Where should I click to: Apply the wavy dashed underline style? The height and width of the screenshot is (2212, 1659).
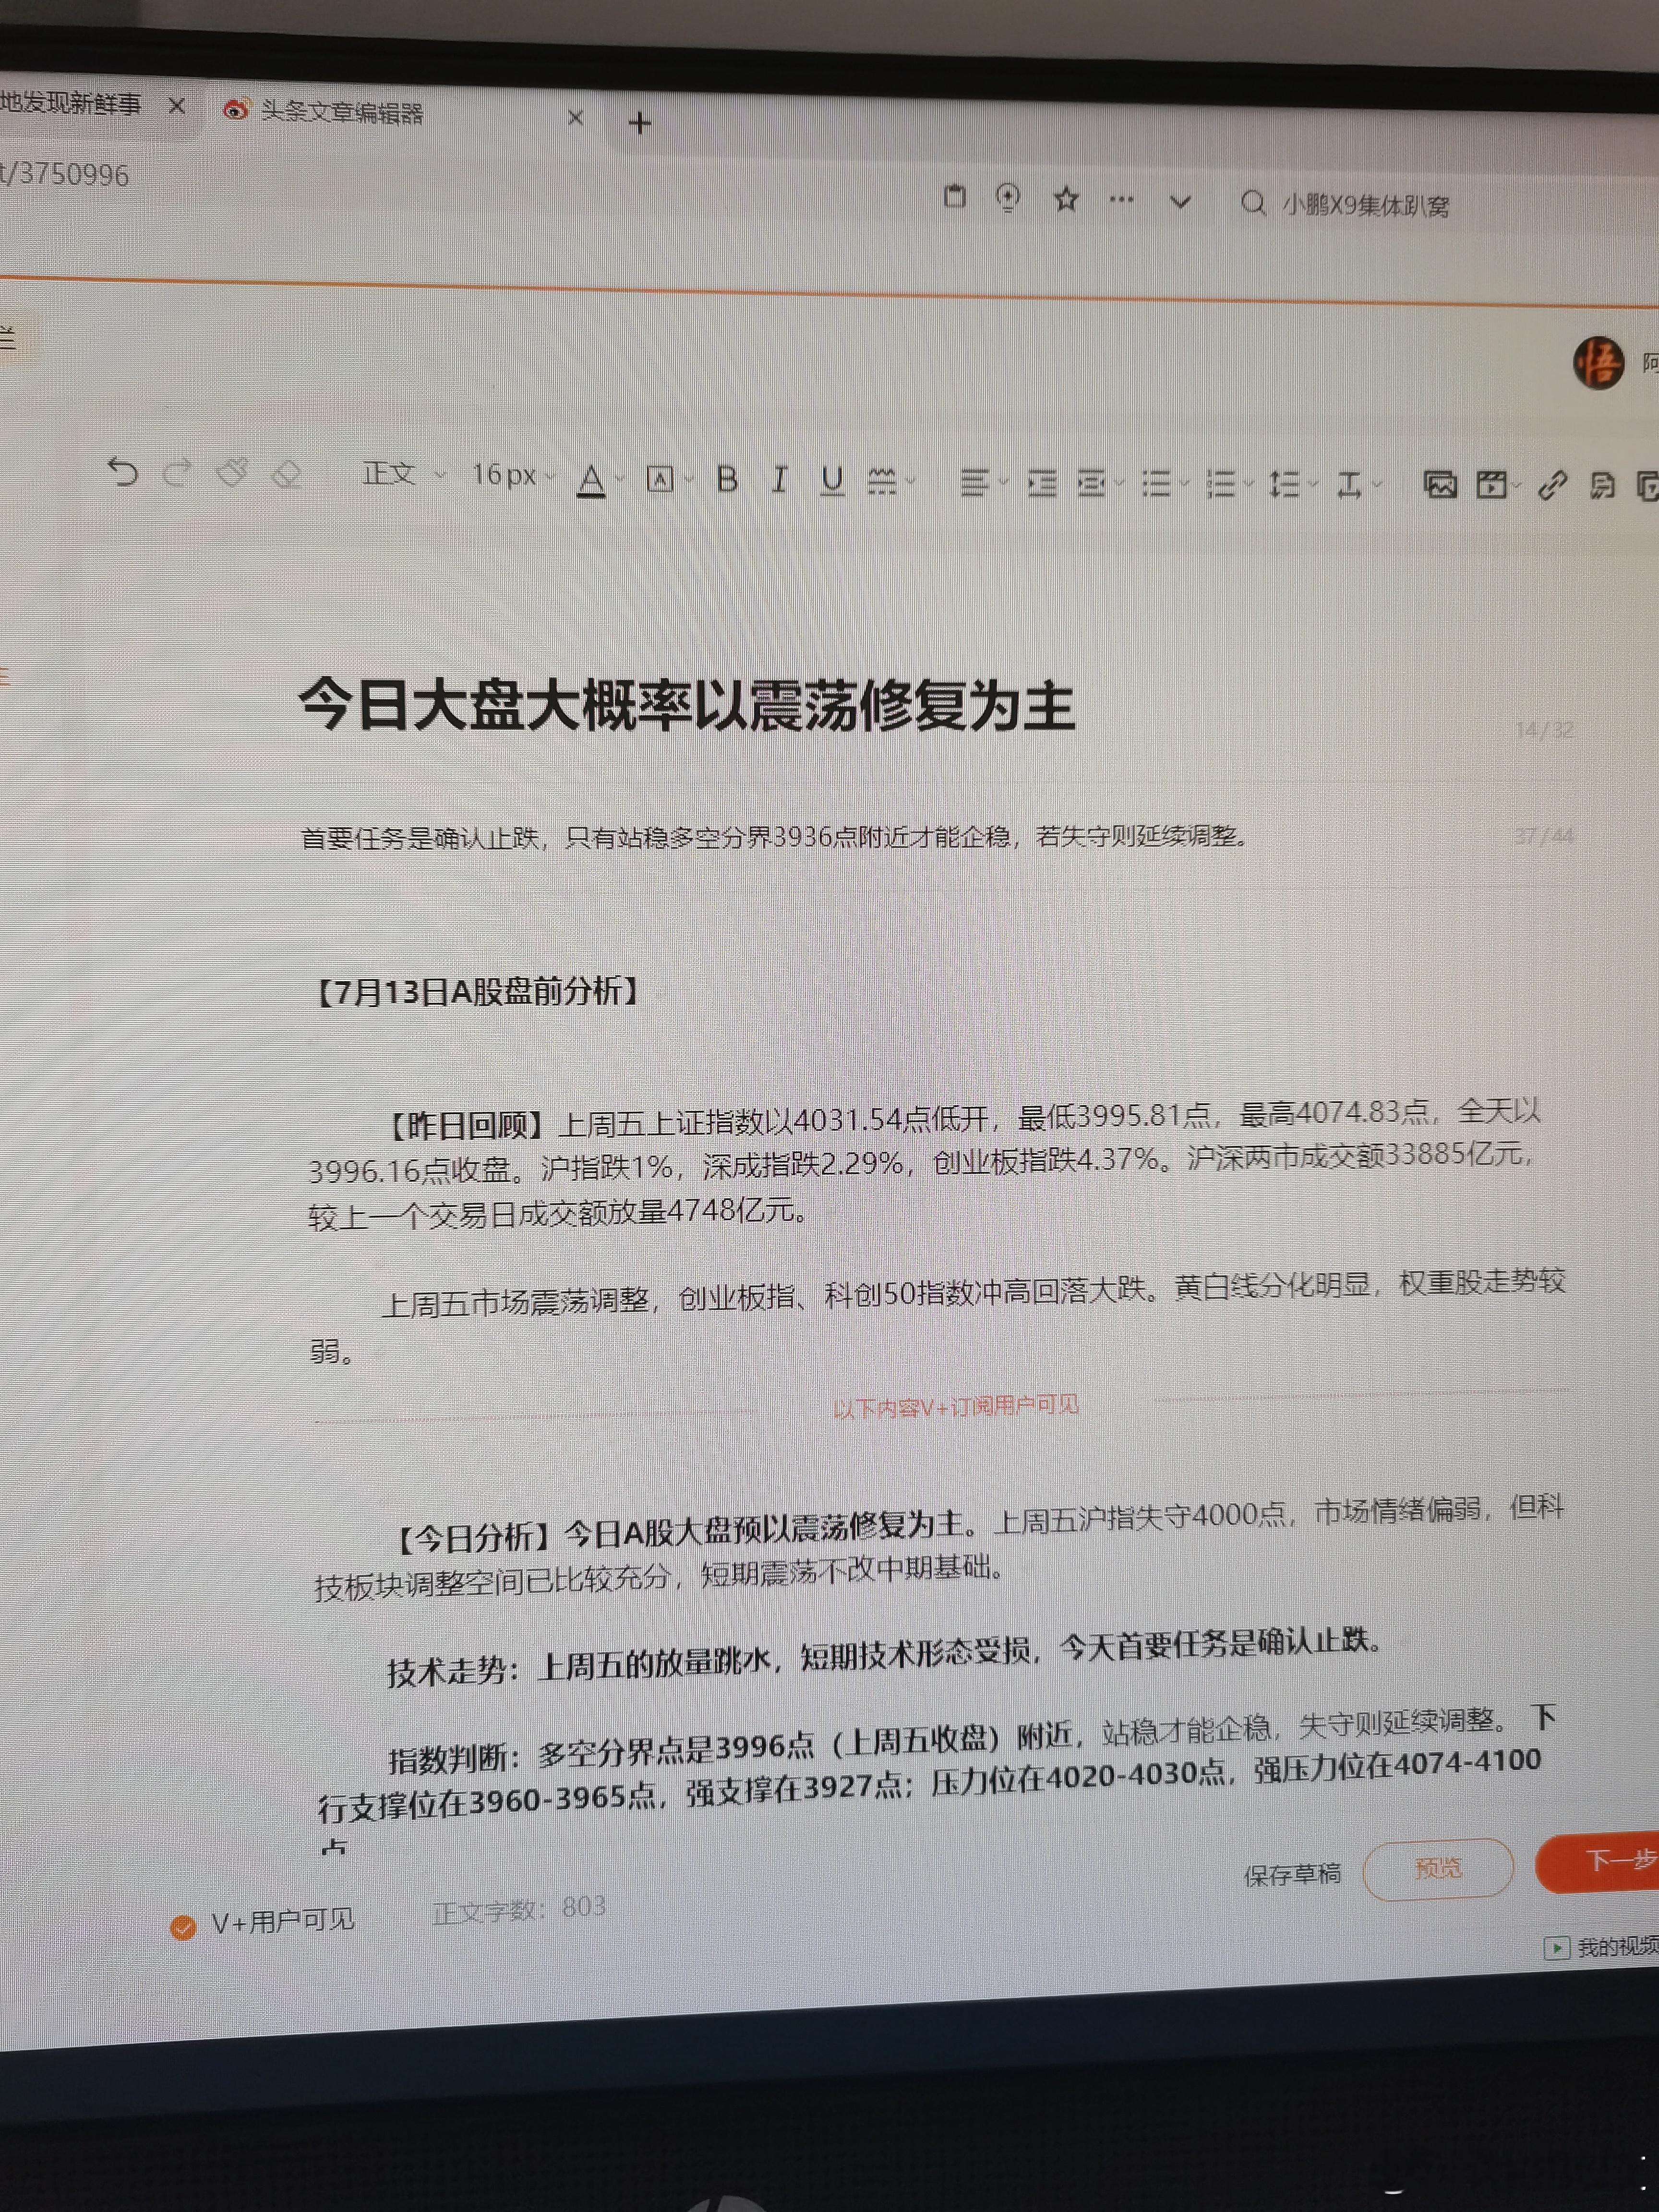pyautogui.click(x=881, y=481)
